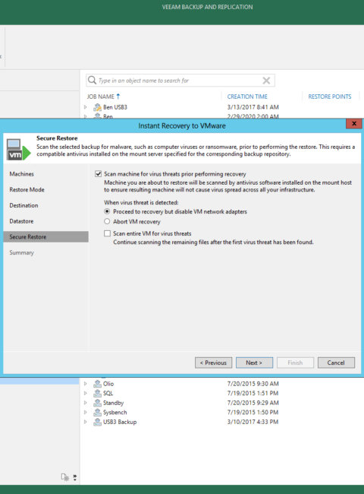Click the Ben USB3 job icon
Image resolution: width=364 pixels, height=494 pixels.
coord(97,107)
